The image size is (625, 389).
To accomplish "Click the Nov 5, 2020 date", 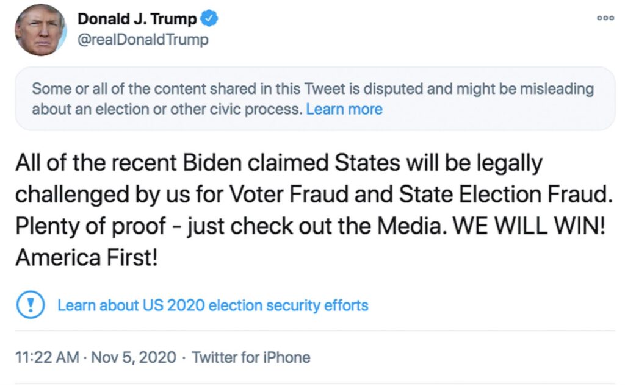I will 134,357.
